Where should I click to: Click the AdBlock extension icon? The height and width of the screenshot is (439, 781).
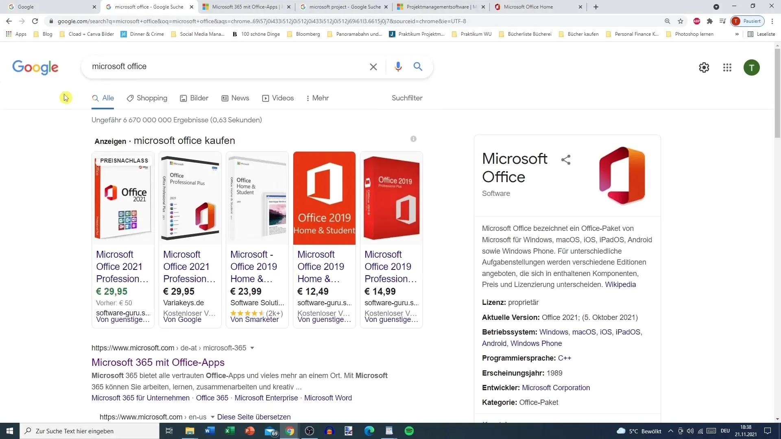[697, 22]
